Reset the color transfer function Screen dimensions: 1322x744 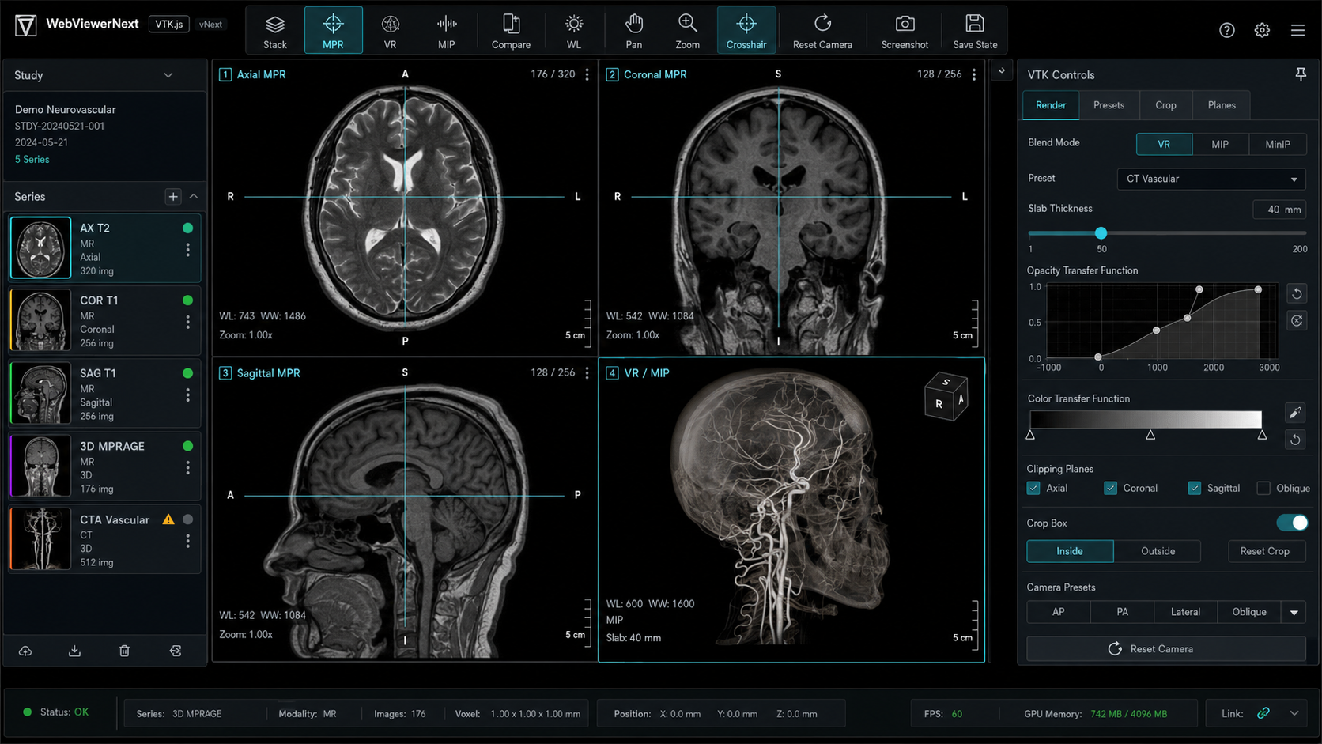1295,439
